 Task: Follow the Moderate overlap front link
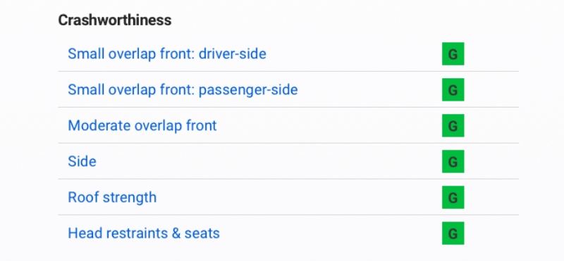tap(142, 126)
